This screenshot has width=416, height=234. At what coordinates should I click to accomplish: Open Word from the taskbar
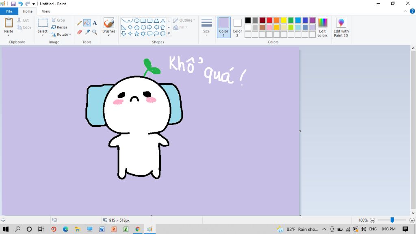[102, 229]
